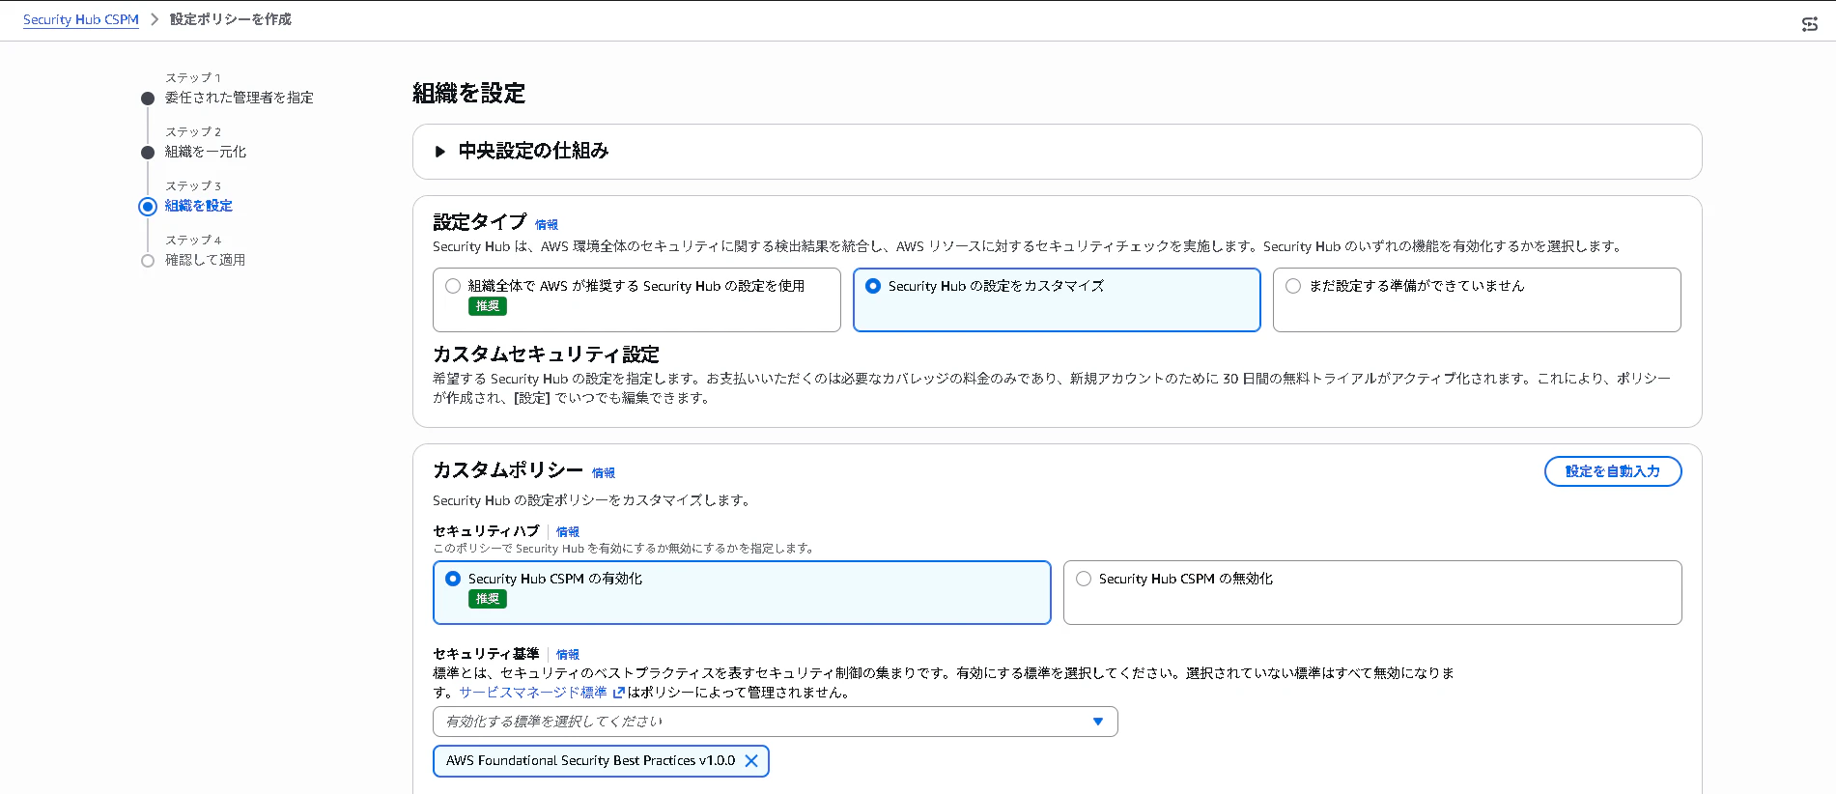Open external link icon beside サービスマネージド標準

pos(619,693)
